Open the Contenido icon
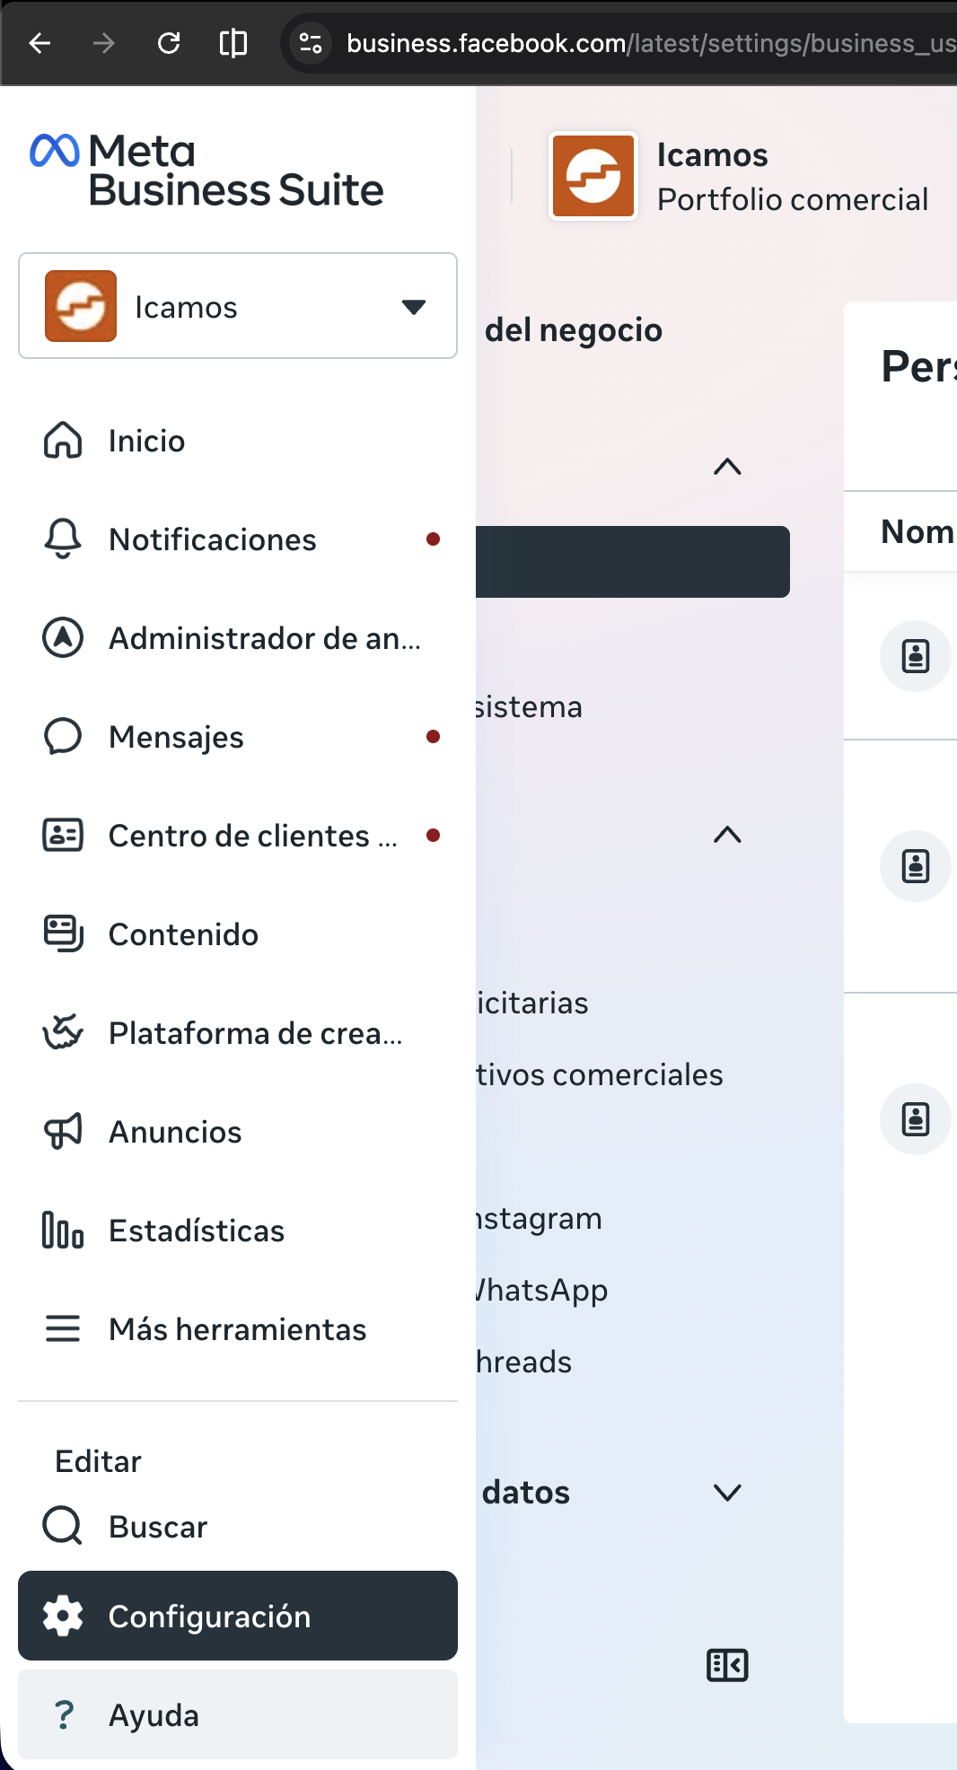 pos(63,934)
